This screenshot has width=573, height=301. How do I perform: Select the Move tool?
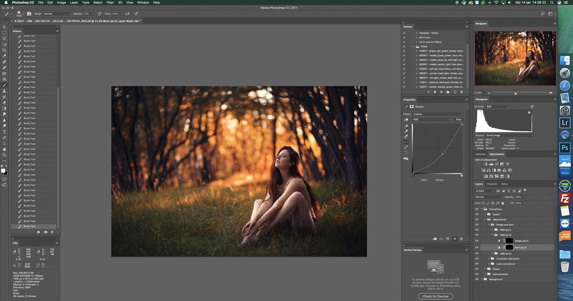click(4, 27)
